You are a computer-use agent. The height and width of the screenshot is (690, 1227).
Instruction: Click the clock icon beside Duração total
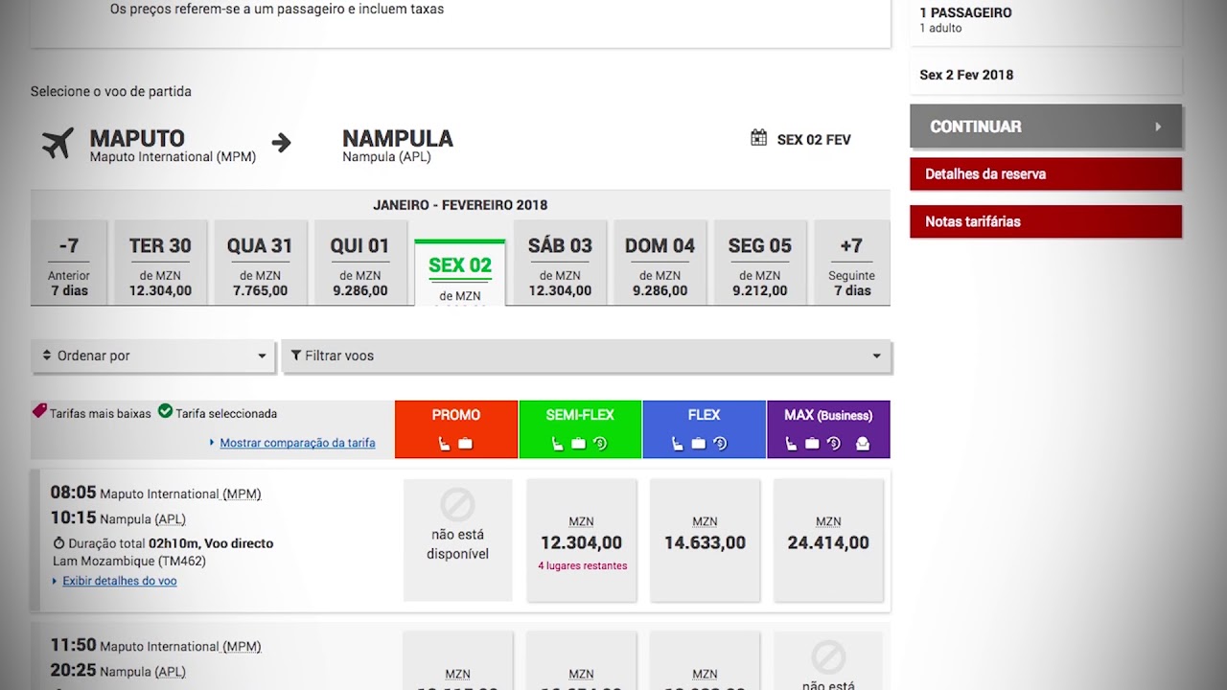point(58,543)
